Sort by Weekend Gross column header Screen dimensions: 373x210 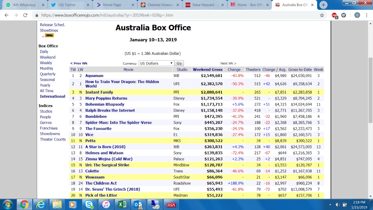coord(207,69)
